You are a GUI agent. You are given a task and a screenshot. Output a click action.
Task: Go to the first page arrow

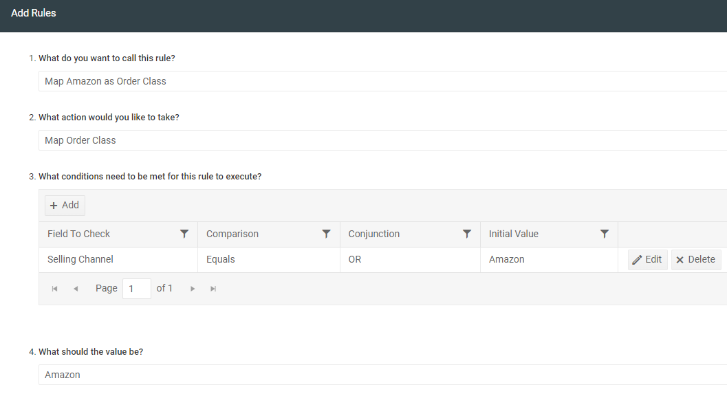click(x=55, y=289)
